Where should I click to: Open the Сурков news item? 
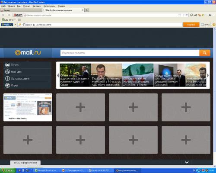click(169, 75)
